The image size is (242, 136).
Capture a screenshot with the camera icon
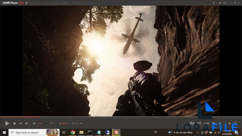coord(214,123)
